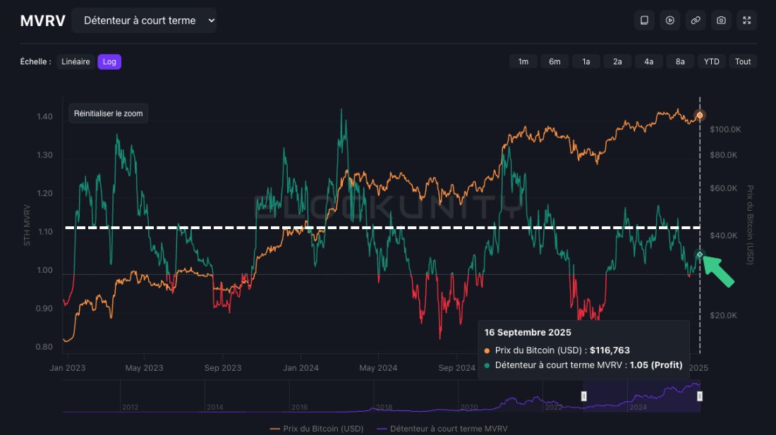Click the $20.0K price axis label

coord(723,315)
